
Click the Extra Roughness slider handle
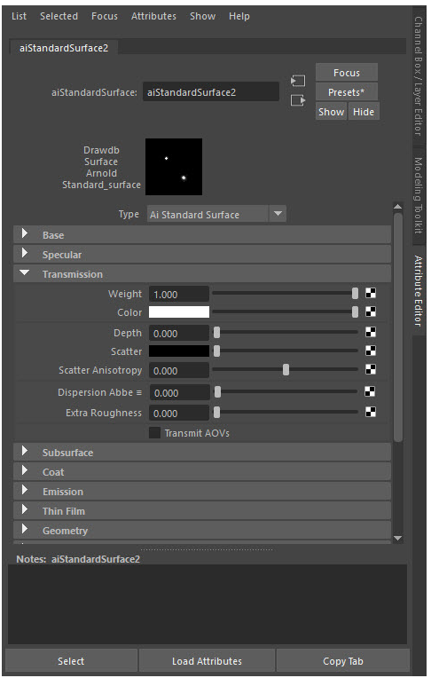click(216, 412)
